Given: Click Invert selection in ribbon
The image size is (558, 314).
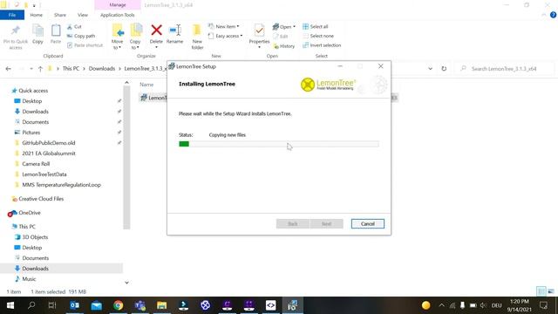Looking at the screenshot, I should (322, 45).
